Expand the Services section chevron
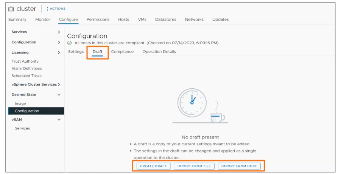 click(59, 32)
